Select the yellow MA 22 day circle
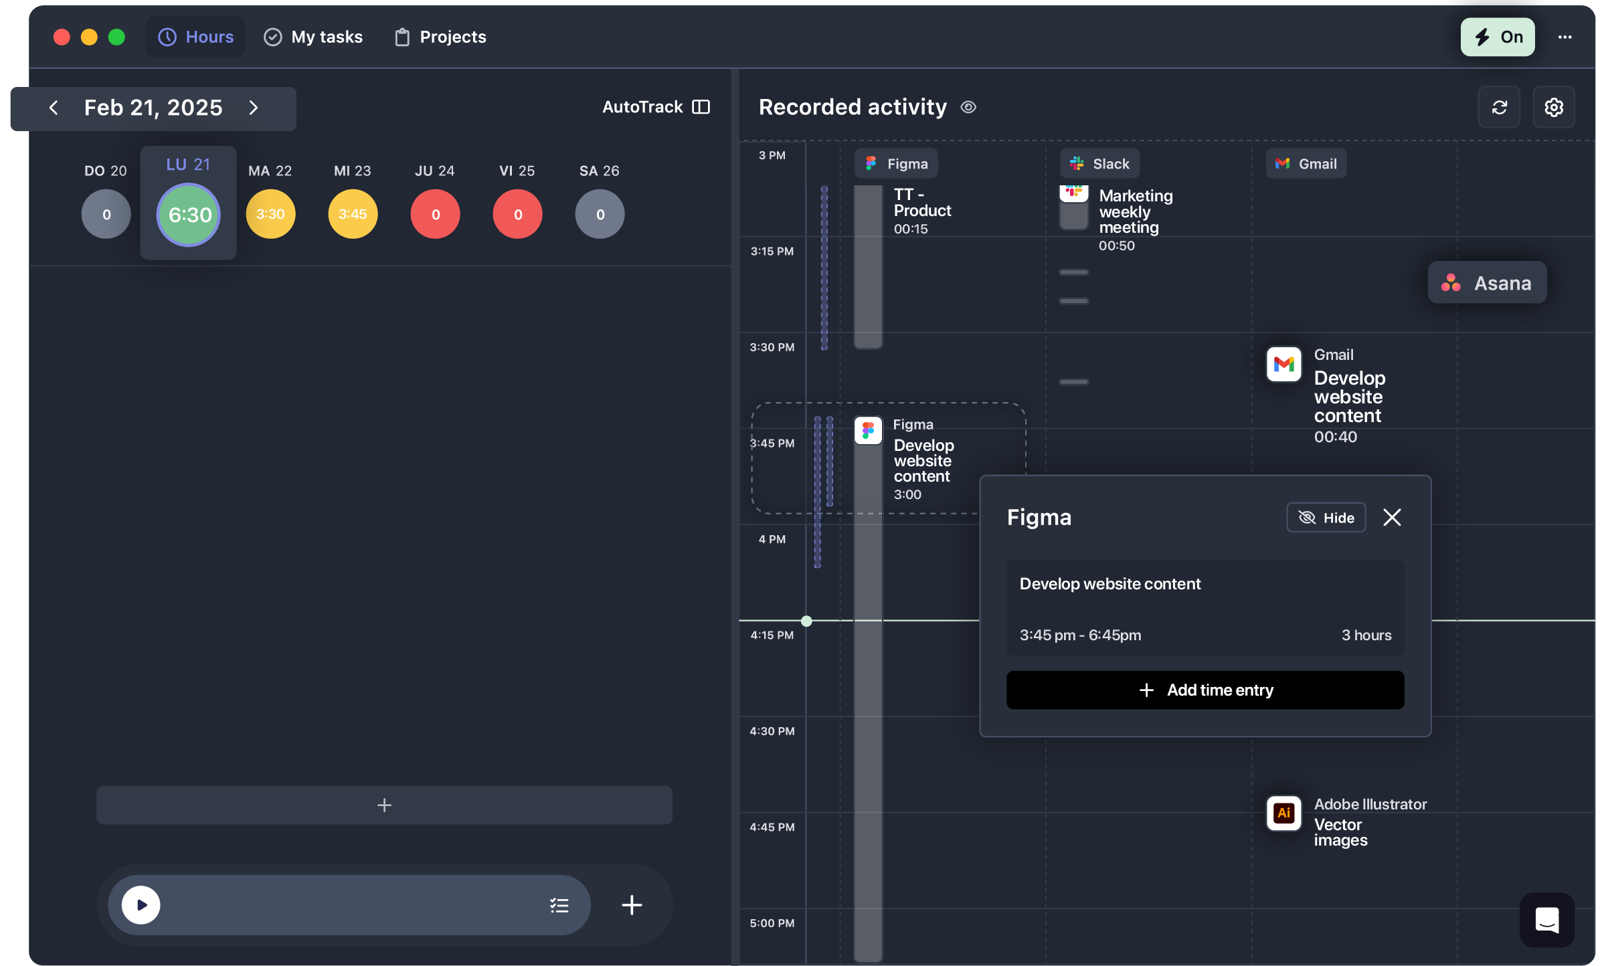 [270, 214]
